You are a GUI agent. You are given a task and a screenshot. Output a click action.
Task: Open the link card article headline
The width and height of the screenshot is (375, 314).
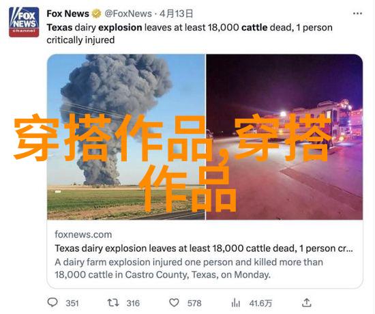[204, 248]
